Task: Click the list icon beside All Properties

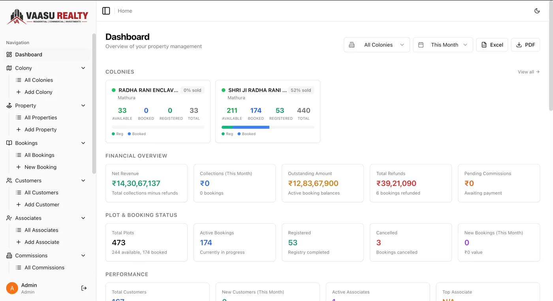Action: [19, 117]
